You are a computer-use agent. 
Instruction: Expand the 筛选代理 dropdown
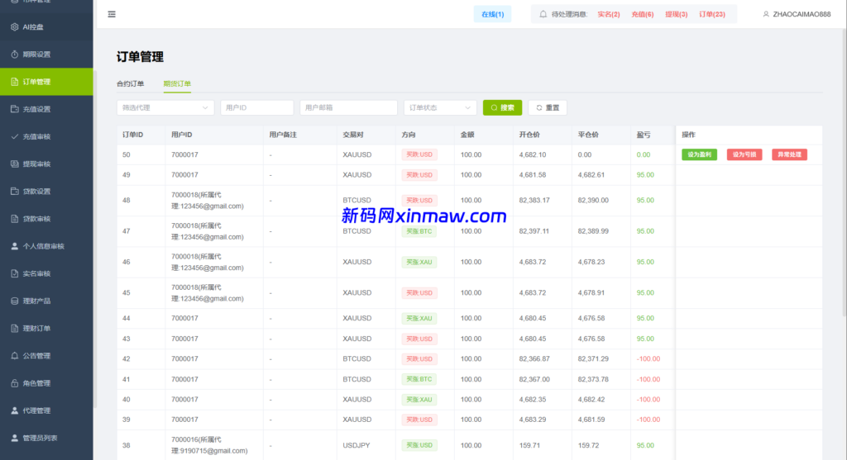tap(165, 107)
